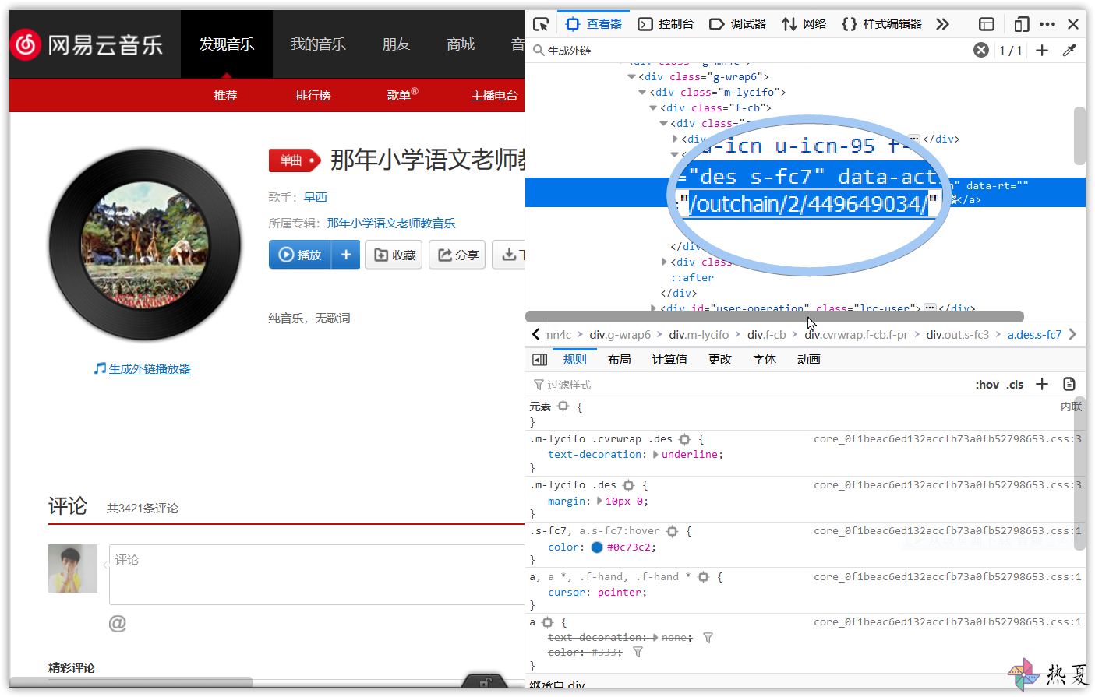Click the 过滤样式 filter styles field
The width and height of the screenshot is (1095, 697).
click(748, 385)
